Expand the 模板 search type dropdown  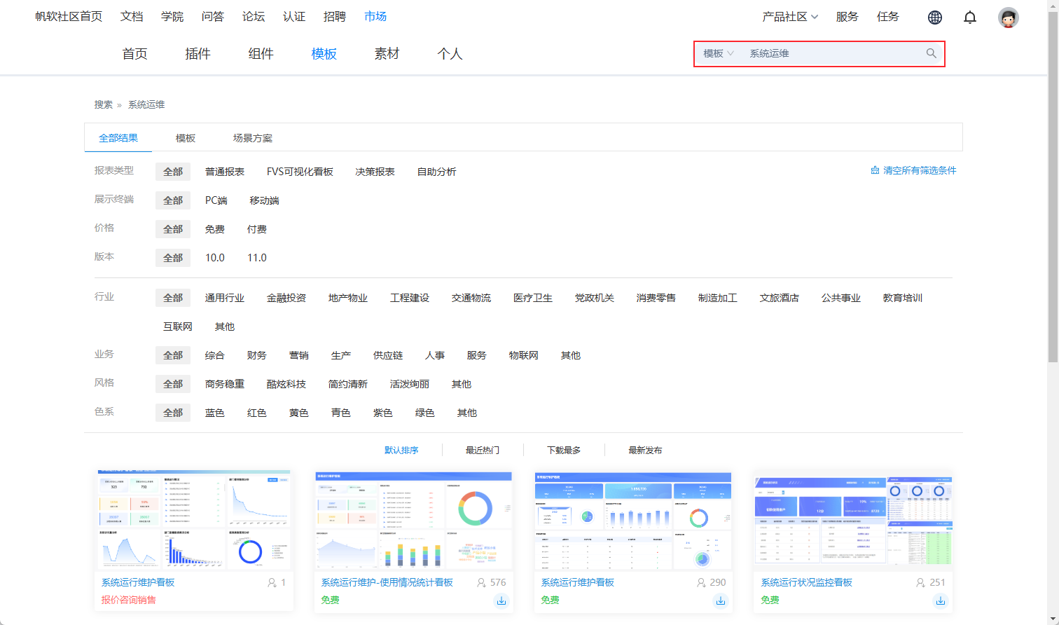point(718,53)
